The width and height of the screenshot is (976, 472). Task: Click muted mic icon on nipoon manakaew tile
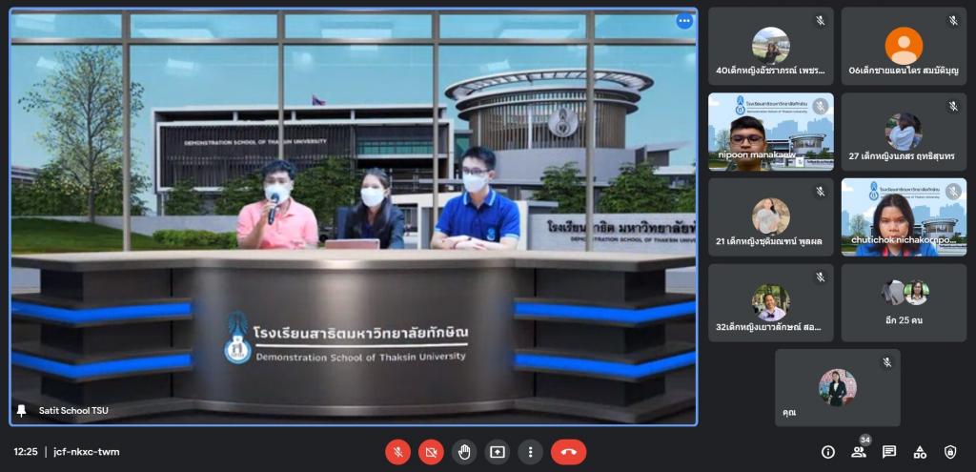pos(821,107)
